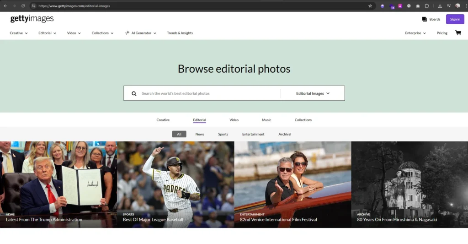
Task: Open browser downloads icon
Action: tap(440, 6)
